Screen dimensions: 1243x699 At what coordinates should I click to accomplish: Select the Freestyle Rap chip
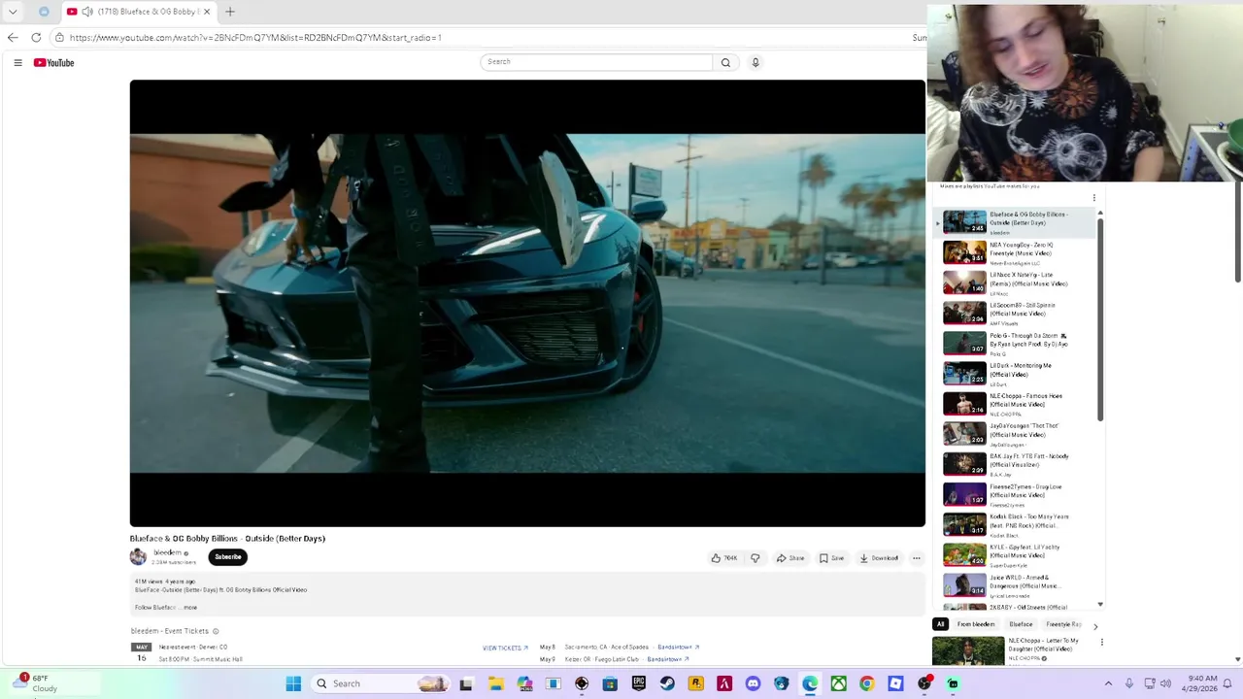coord(1062,624)
